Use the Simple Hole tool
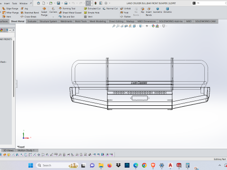 [92, 13]
